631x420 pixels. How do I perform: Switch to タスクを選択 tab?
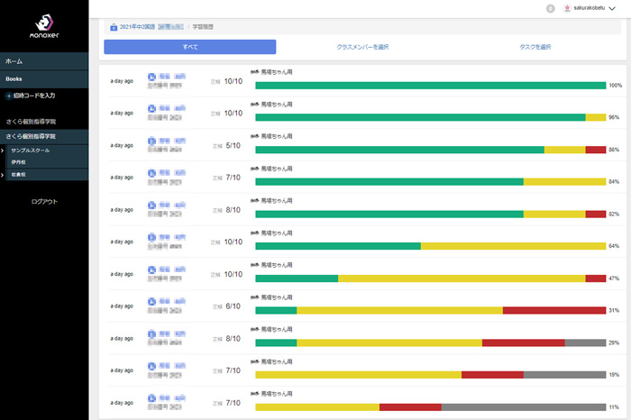pyautogui.click(x=535, y=47)
